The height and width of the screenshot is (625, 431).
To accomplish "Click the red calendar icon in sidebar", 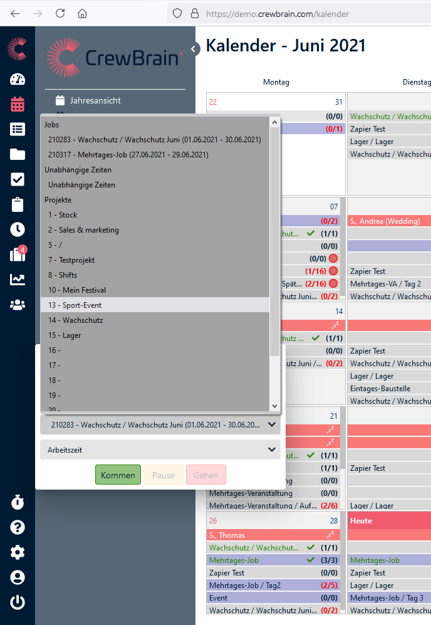I will click(x=18, y=104).
